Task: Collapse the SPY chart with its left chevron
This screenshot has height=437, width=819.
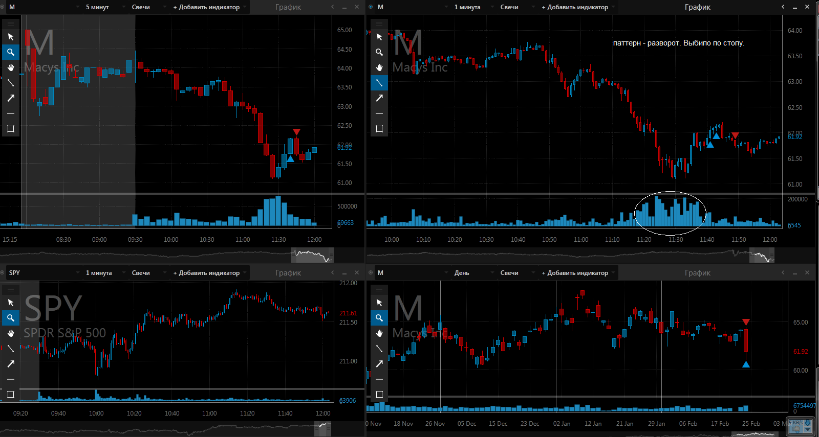Action: click(332, 272)
